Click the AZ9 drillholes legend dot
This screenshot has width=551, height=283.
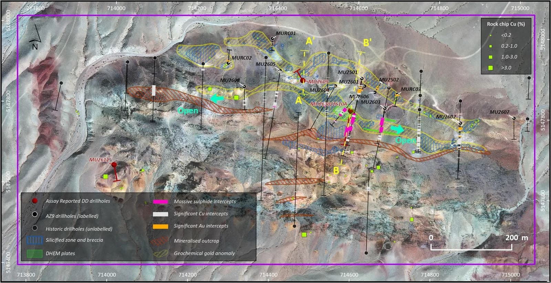[34, 215]
